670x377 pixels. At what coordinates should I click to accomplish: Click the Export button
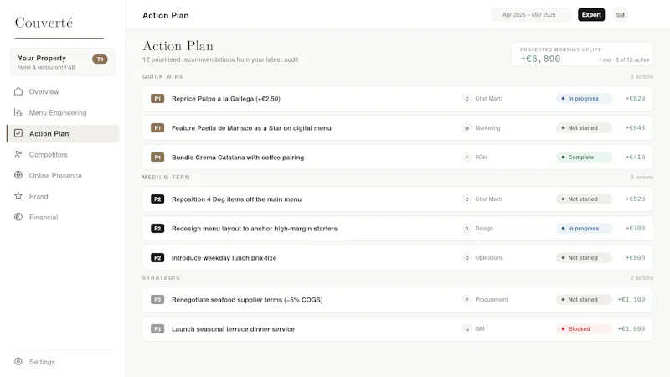pos(591,14)
